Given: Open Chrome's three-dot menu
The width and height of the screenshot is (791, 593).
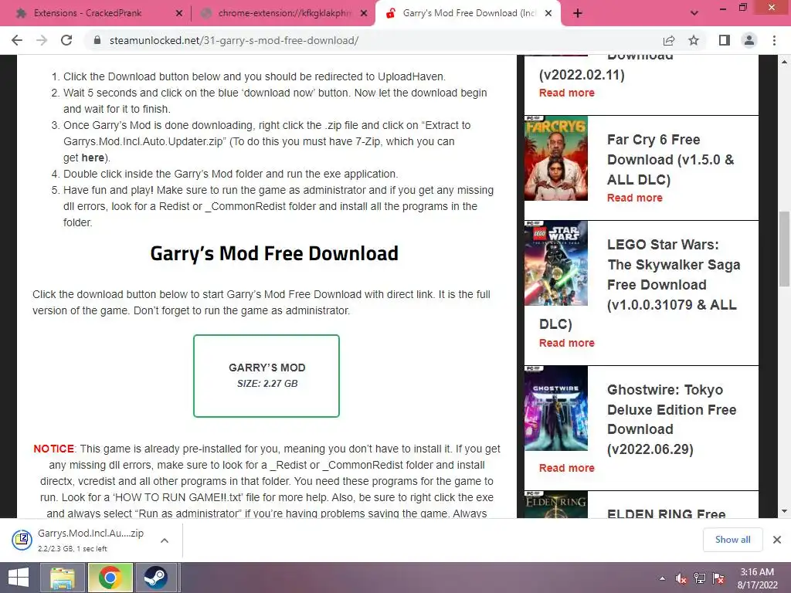Looking at the screenshot, I should [x=774, y=40].
